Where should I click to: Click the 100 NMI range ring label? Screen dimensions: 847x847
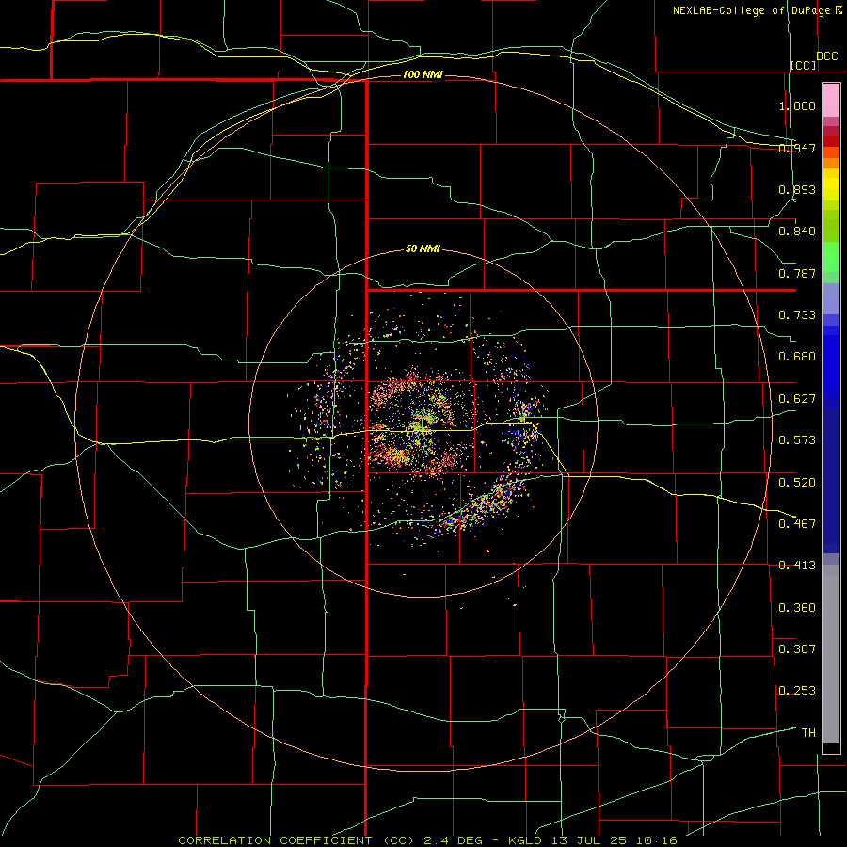(x=423, y=74)
